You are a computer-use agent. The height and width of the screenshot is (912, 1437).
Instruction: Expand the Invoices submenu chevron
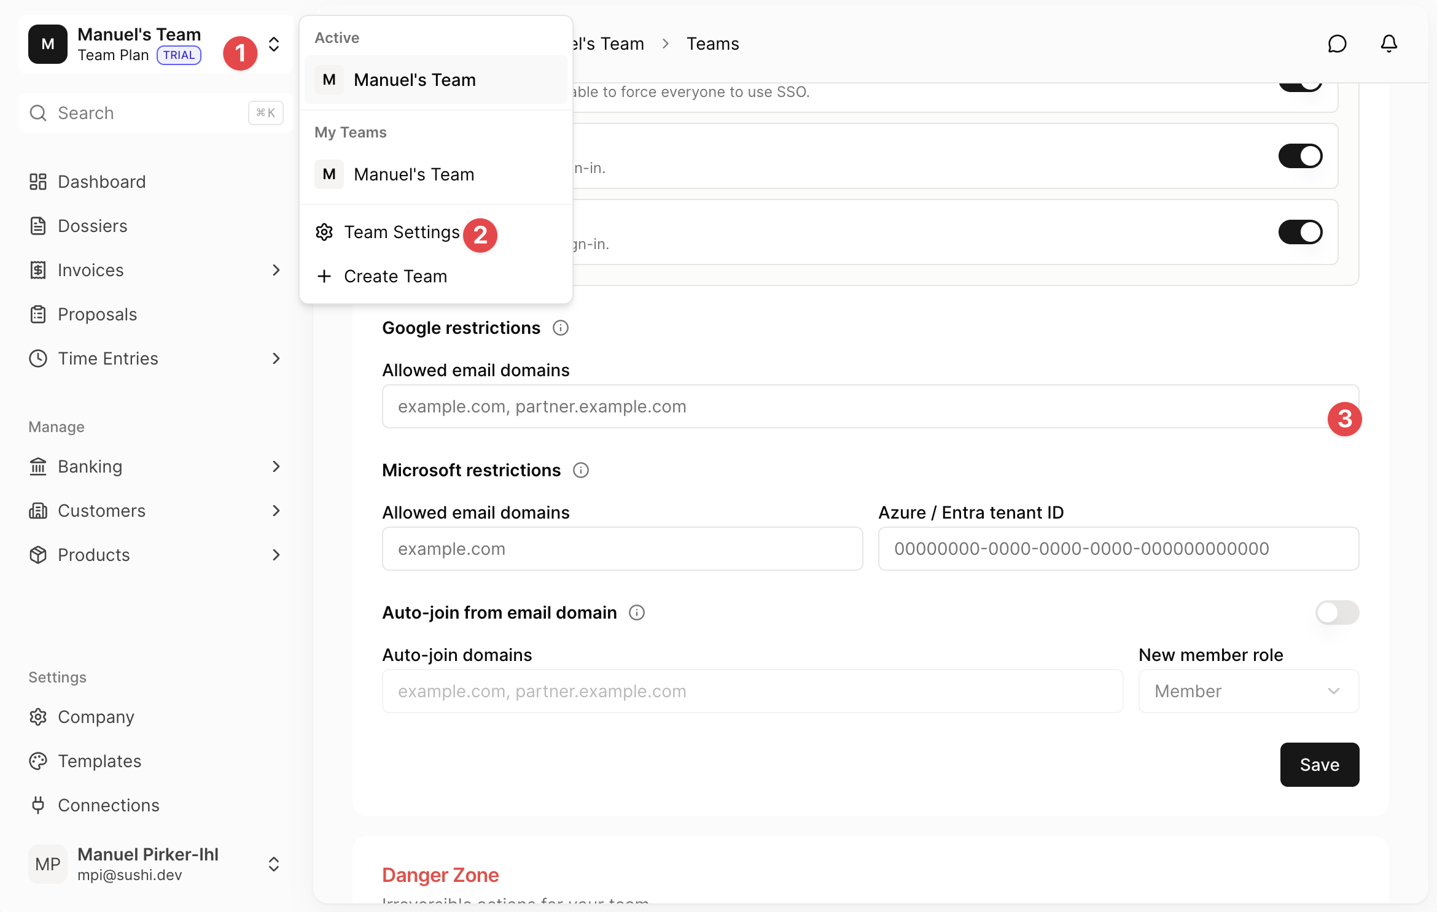(276, 270)
